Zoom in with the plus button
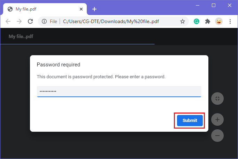This screenshot has height=159, width=238. coord(217,120)
